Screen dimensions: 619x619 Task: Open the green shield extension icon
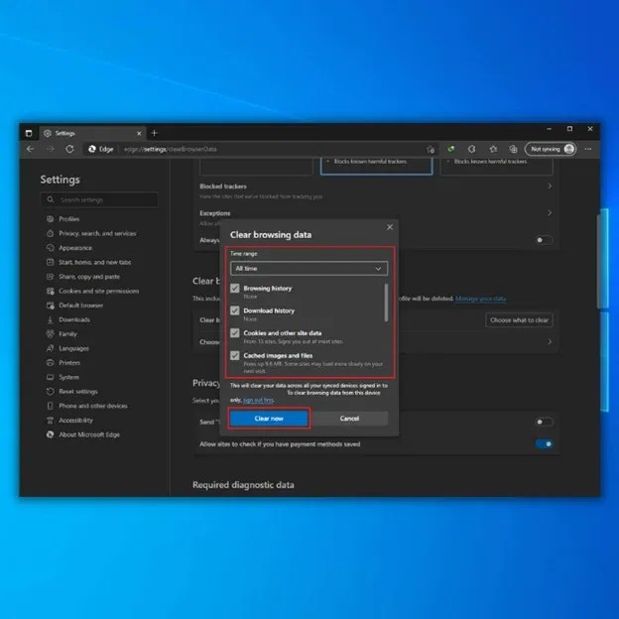(451, 149)
